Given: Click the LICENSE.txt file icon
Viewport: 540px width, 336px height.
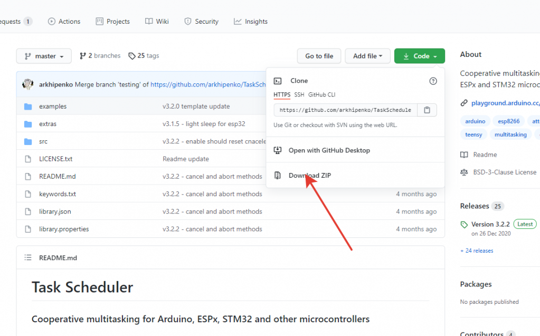Looking at the screenshot, I should pos(28,159).
